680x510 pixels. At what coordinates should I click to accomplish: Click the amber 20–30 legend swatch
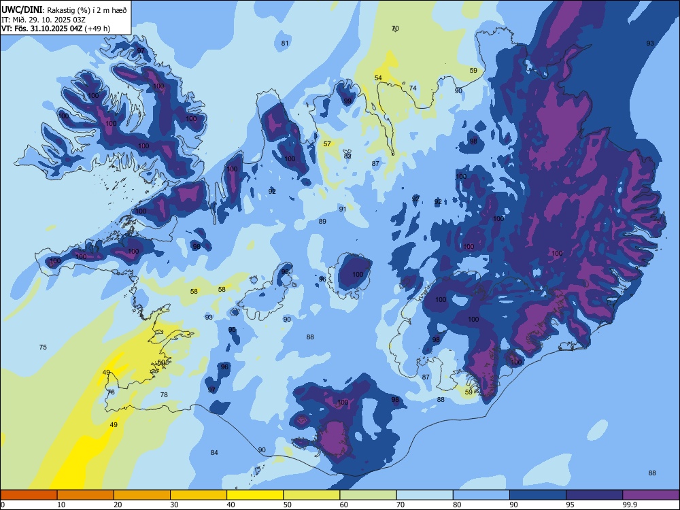pyautogui.click(x=142, y=495)
